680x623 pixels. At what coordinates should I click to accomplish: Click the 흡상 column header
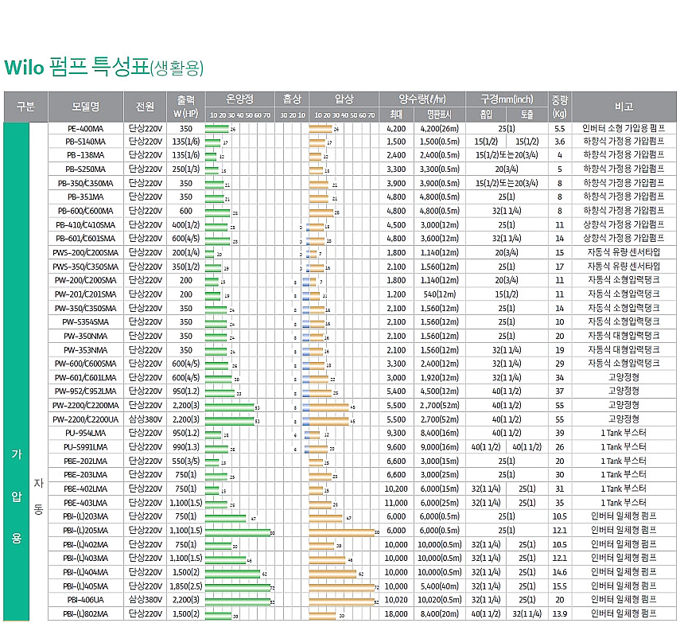(x=291, y=99)
